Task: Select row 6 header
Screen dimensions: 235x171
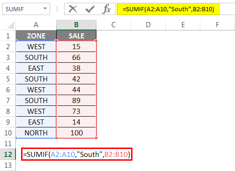Action: [8, 90]
